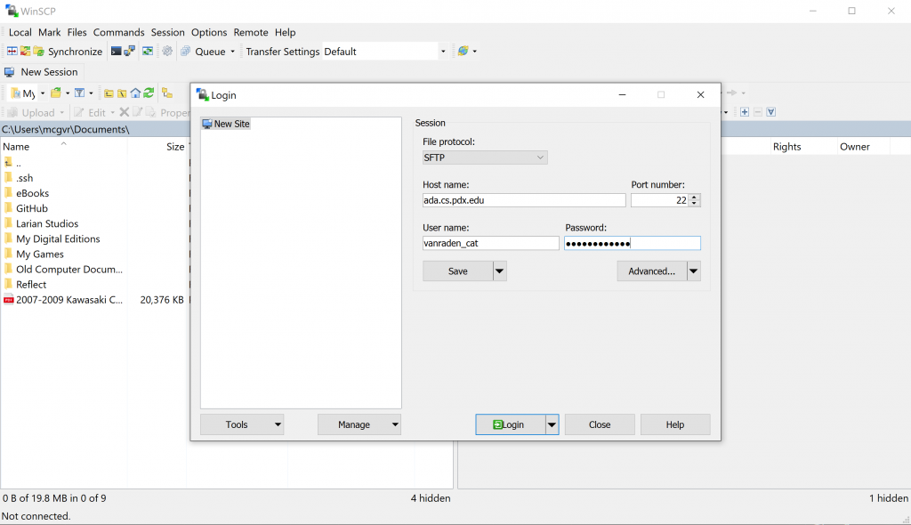The height and width of the screenshot is (525, 911).
Task: Select the 2007-2009 Kawasaki PDF file
Action: (x=69, y=300)
